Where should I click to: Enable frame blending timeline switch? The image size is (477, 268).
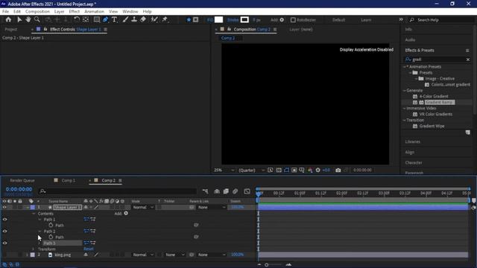226,191
